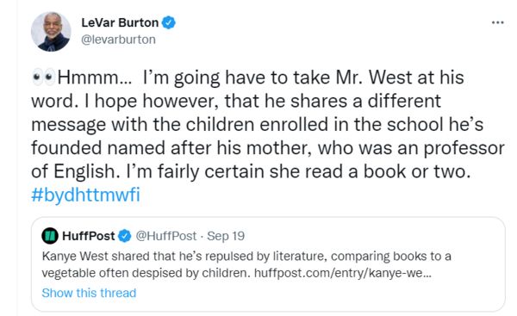Open the three-dot more options menu
Image resolution: width=517 pixels, height=316 pixels.
point(497,22)
